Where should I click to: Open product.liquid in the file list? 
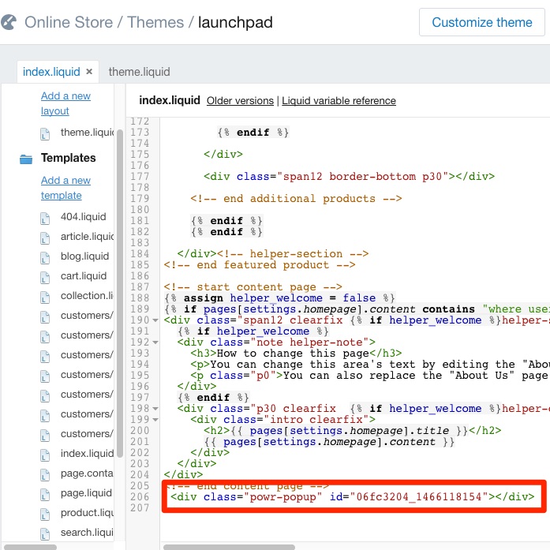pos(87,513)
